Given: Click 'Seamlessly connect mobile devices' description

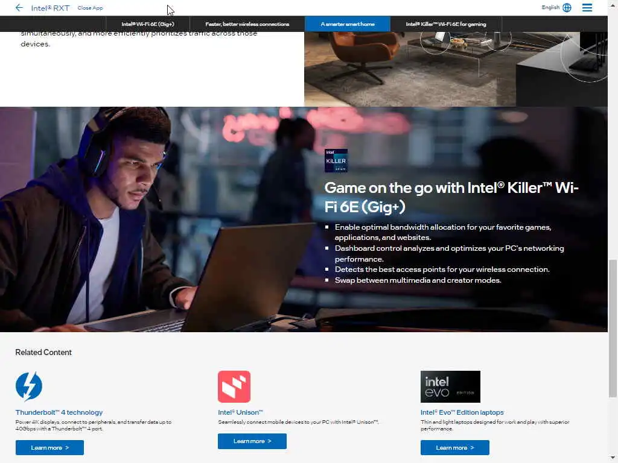Looking at the screenshot, I should coord(298,422).
